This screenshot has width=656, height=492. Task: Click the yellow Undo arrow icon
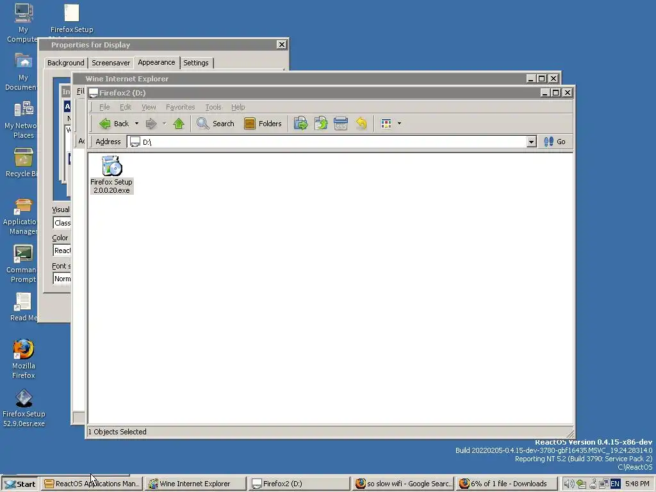361,124
